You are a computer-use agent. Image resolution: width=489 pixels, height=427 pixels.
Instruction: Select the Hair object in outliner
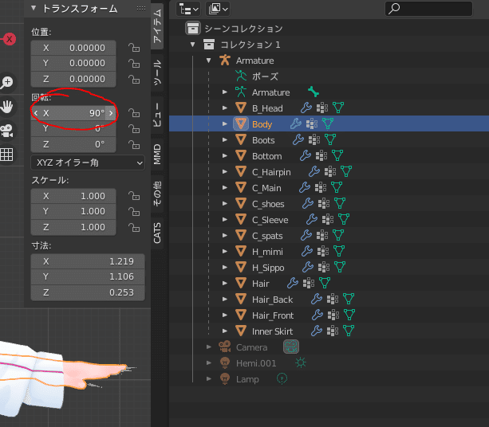260,284
